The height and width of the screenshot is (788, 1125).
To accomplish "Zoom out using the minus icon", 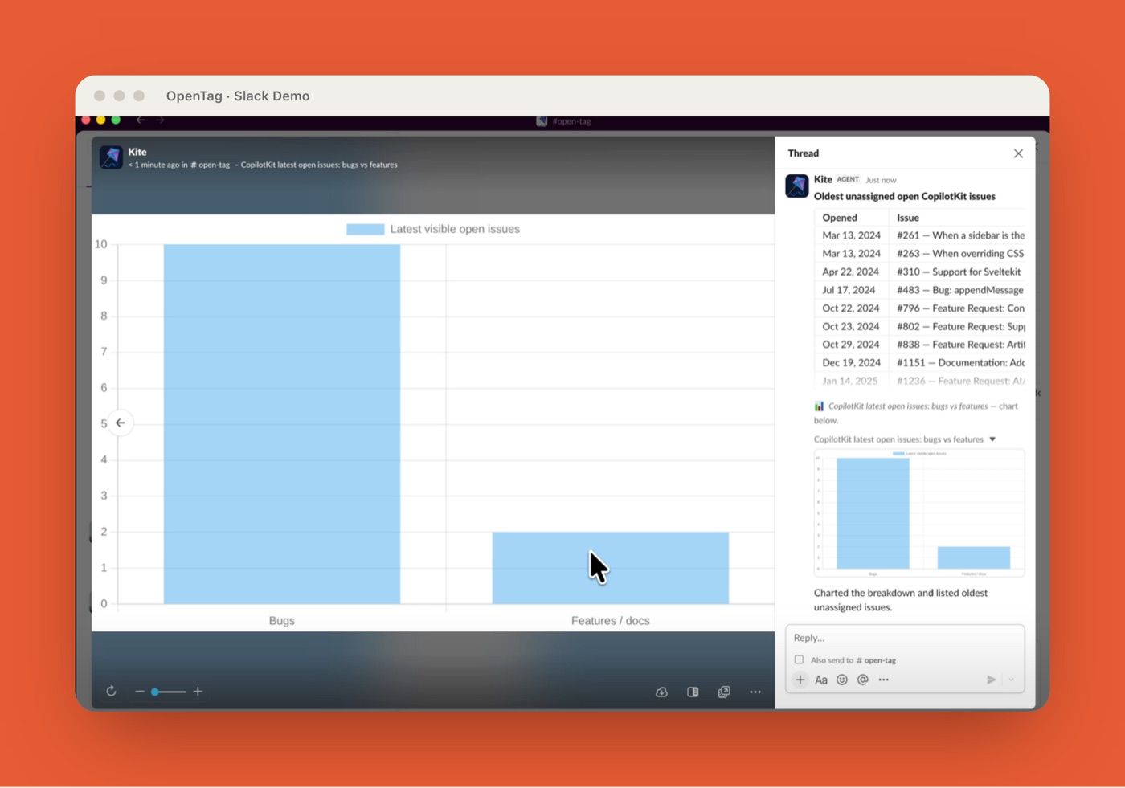I will [x=139, y=692].
